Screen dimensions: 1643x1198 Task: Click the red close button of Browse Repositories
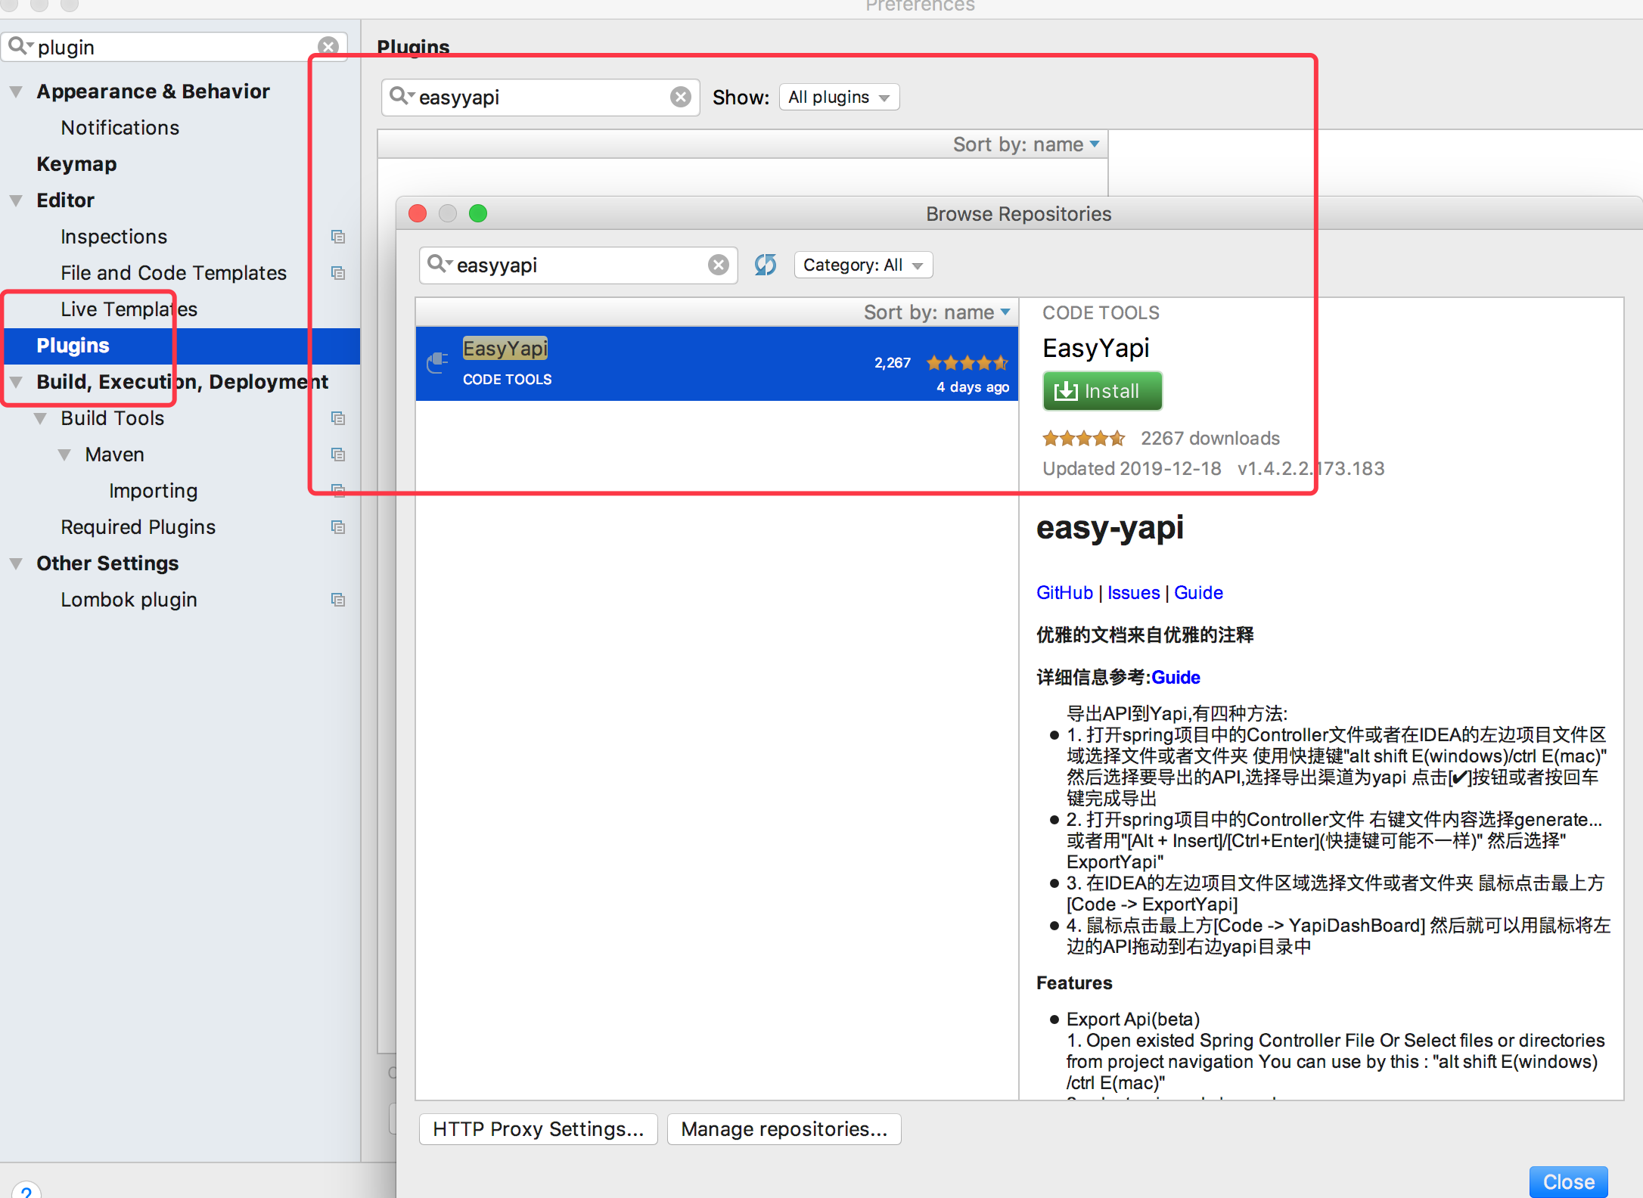[x=418, y=213]
